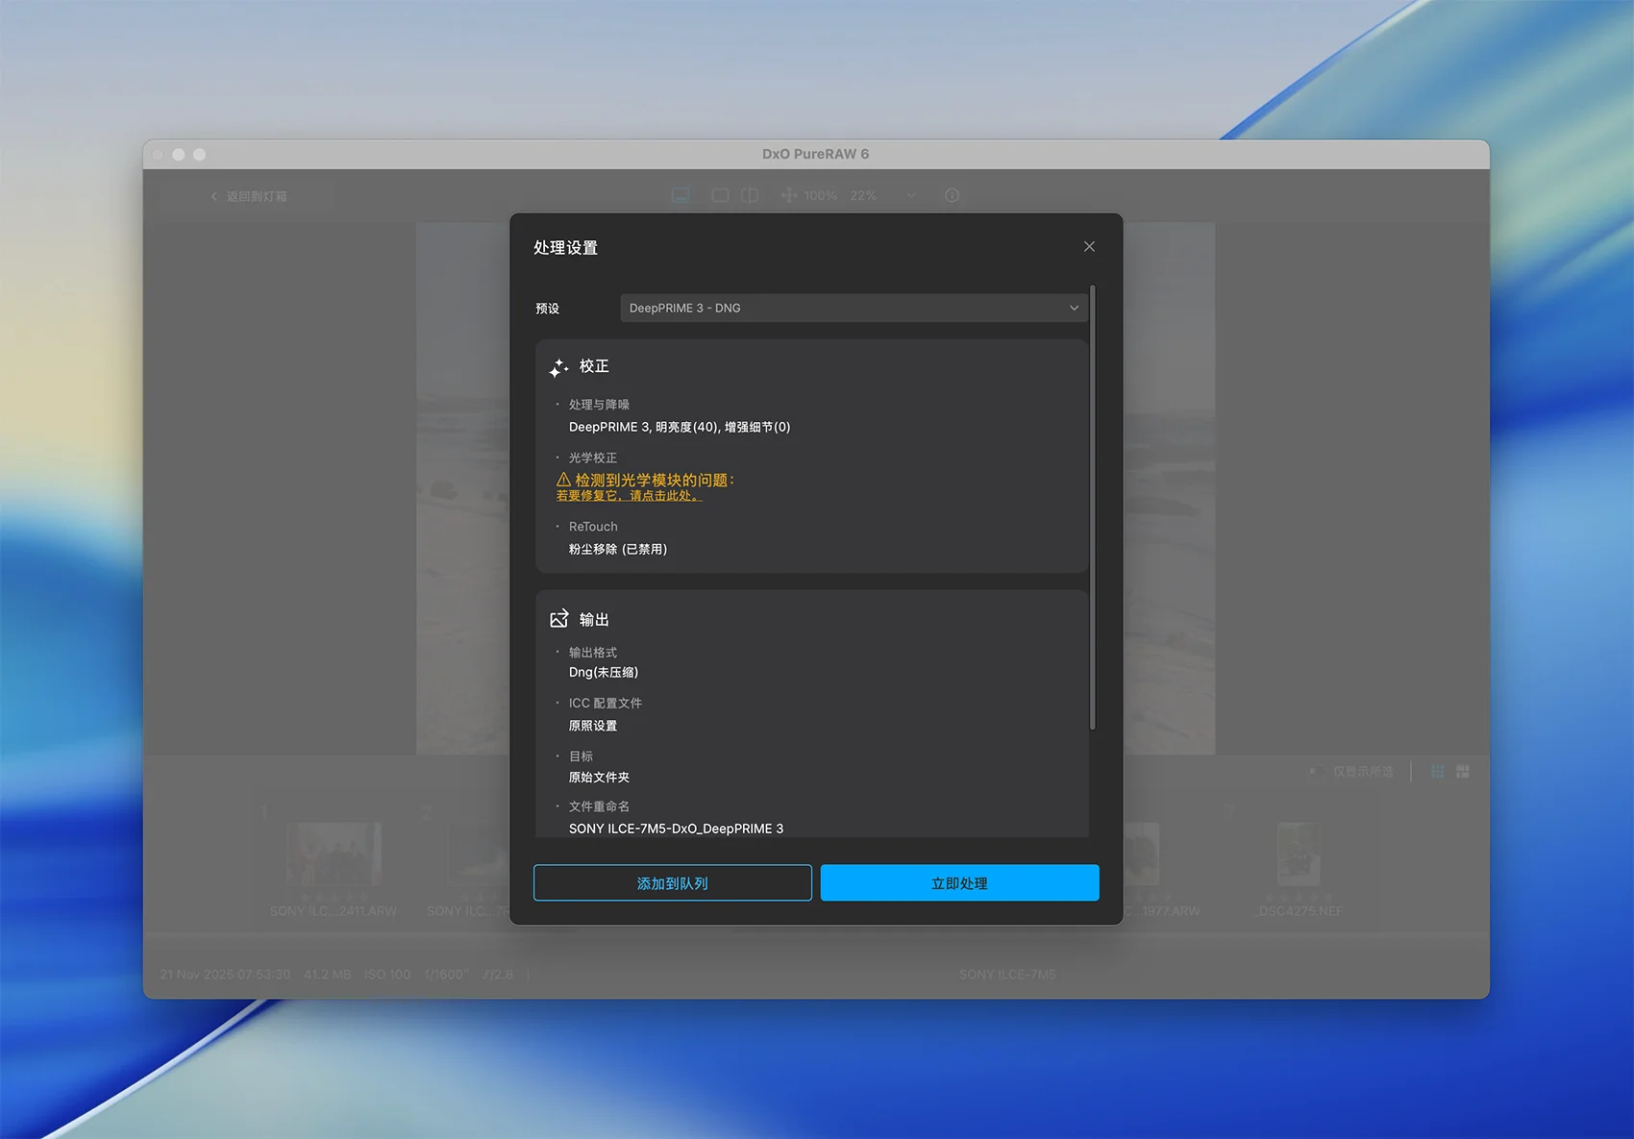Click the 41.2 MB file size

328,975
